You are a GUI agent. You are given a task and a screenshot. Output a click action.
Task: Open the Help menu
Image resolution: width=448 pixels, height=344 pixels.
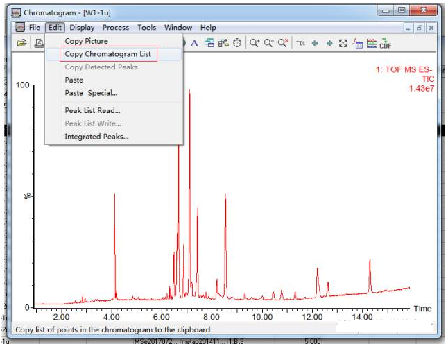(x=208, y=28)
